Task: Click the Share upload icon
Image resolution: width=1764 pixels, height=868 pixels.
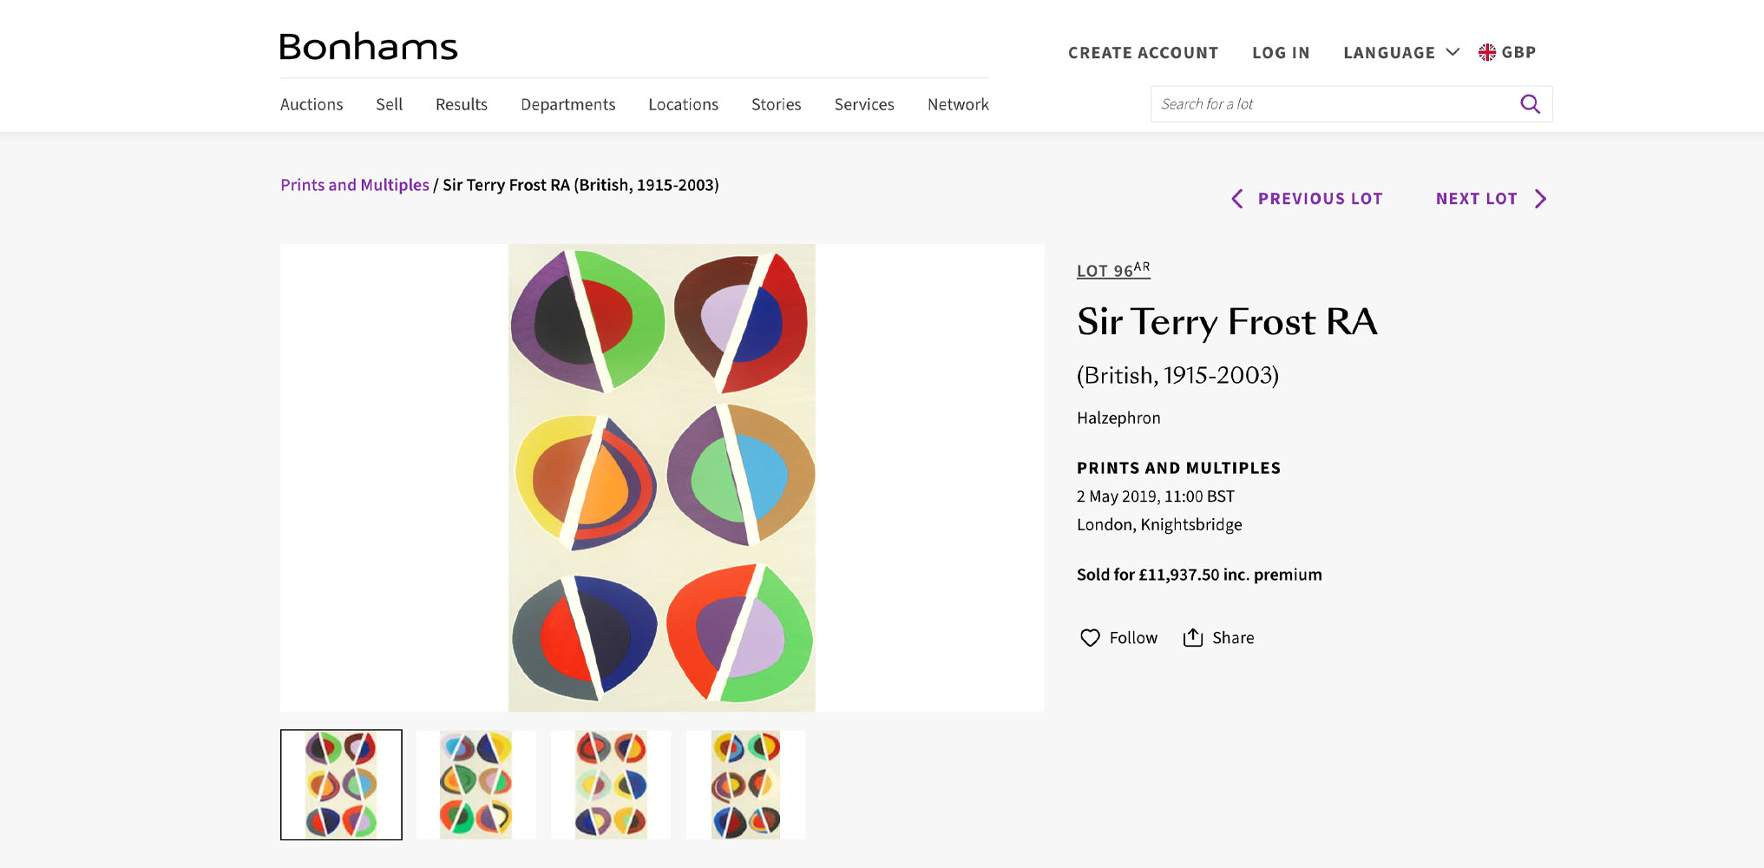Action: pos(1193,637)
